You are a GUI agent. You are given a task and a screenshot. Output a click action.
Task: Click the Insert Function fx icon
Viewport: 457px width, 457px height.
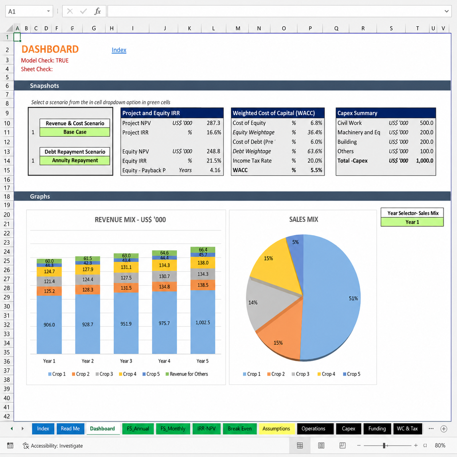pyautogui.click(x=97, y=11)
